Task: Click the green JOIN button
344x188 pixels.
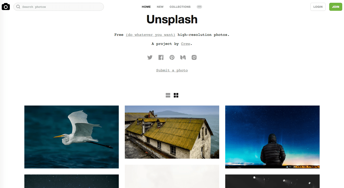Action: click(336, 7)
